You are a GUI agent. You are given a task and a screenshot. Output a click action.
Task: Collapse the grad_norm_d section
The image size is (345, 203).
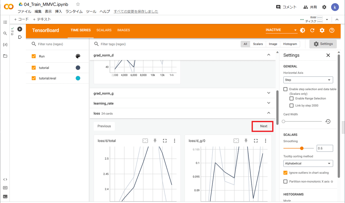point(269,55)
